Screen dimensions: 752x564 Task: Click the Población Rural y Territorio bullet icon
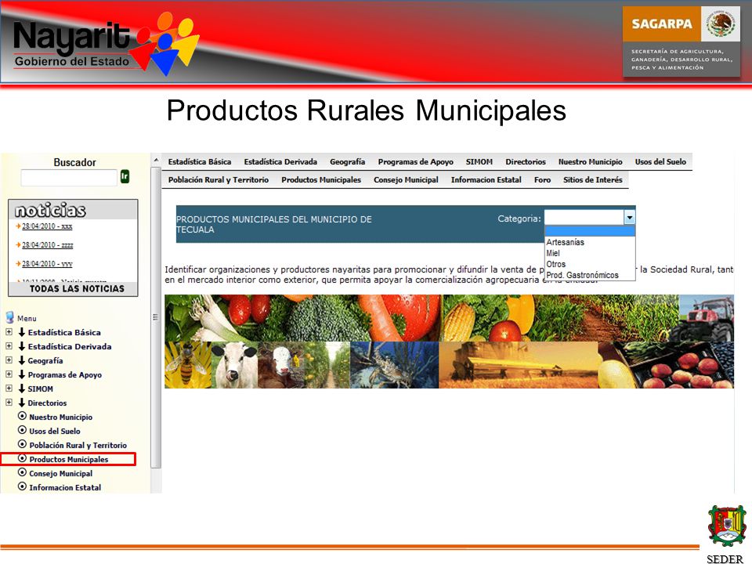pyautogui.click(x=22, y=445)
